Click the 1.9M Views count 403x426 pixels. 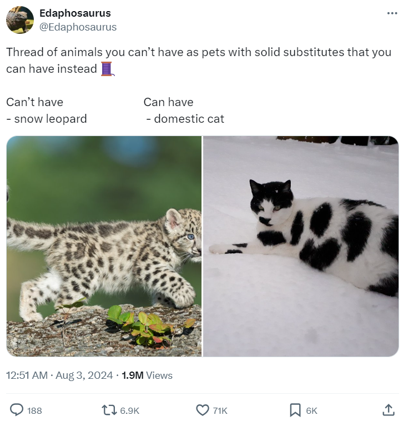[x=147, y=375]
